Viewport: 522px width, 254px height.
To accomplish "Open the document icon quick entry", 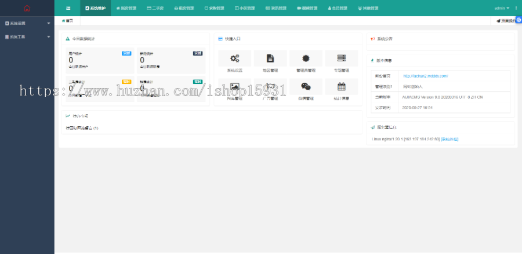I will [270, 58].
